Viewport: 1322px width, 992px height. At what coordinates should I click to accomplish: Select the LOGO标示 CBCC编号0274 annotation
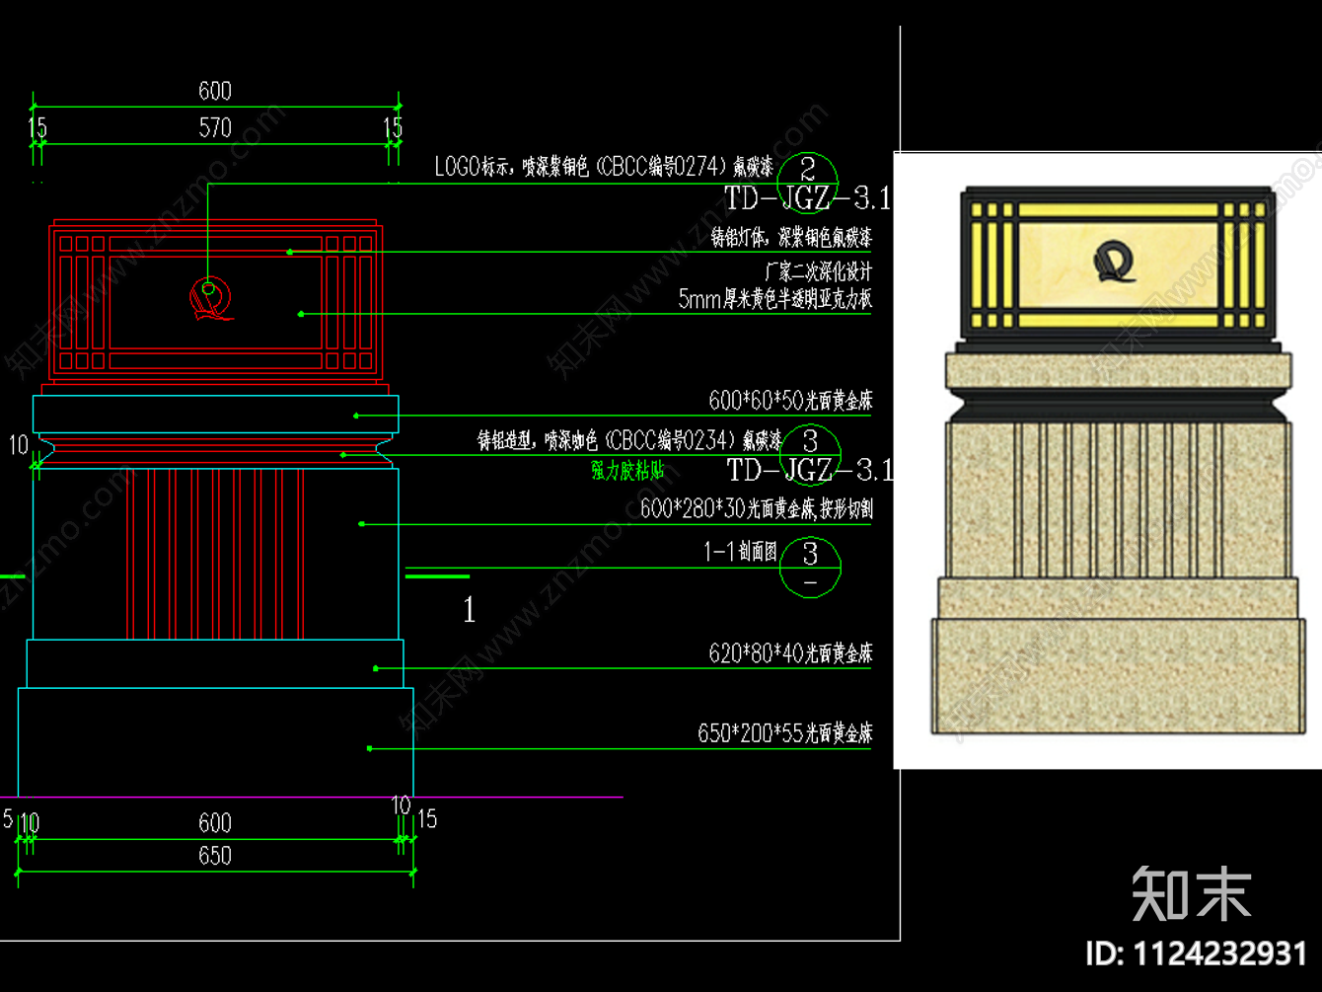click(x=604, y=166)
